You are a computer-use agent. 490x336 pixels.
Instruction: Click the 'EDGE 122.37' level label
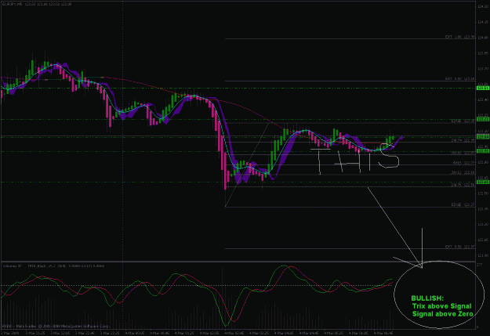pos(463,204)
